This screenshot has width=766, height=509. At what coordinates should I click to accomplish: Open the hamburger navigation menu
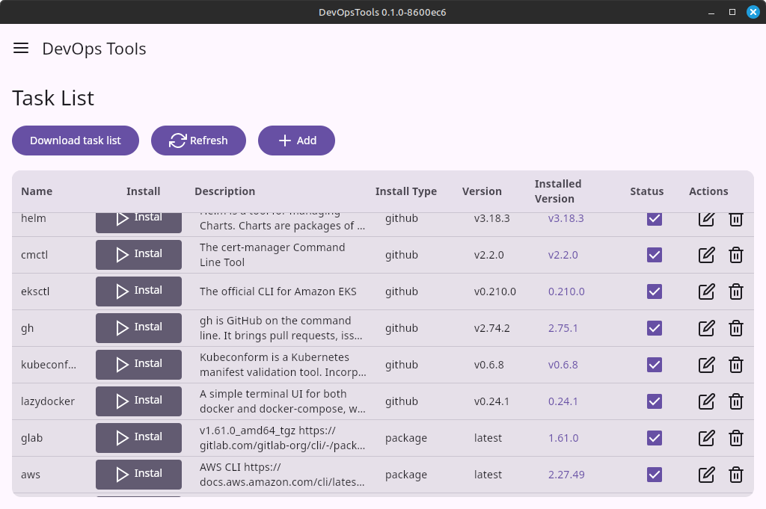coord(21,49)
